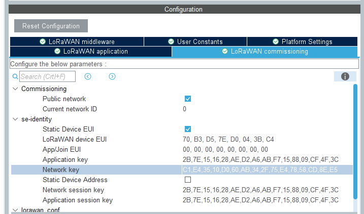Select the Current network ID label

(x=70, y=109)
